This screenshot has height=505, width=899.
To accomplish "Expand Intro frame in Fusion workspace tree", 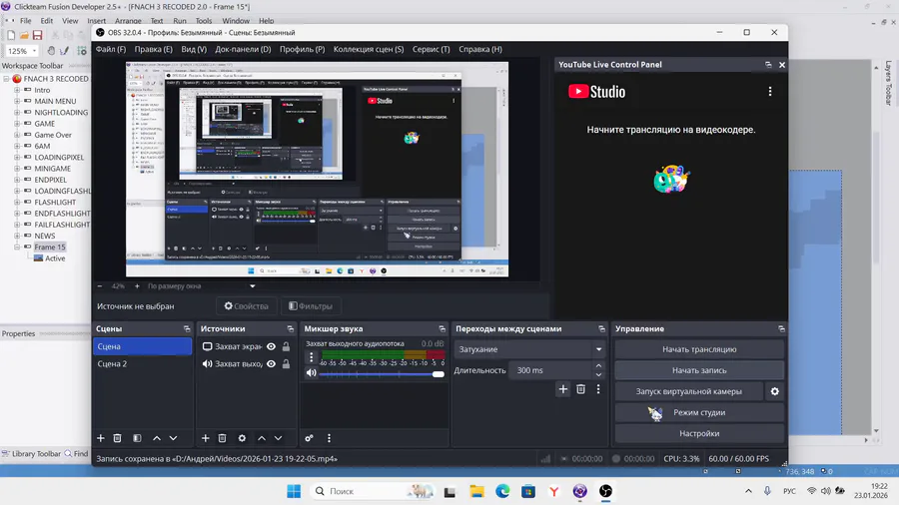I will pos(17,90).
